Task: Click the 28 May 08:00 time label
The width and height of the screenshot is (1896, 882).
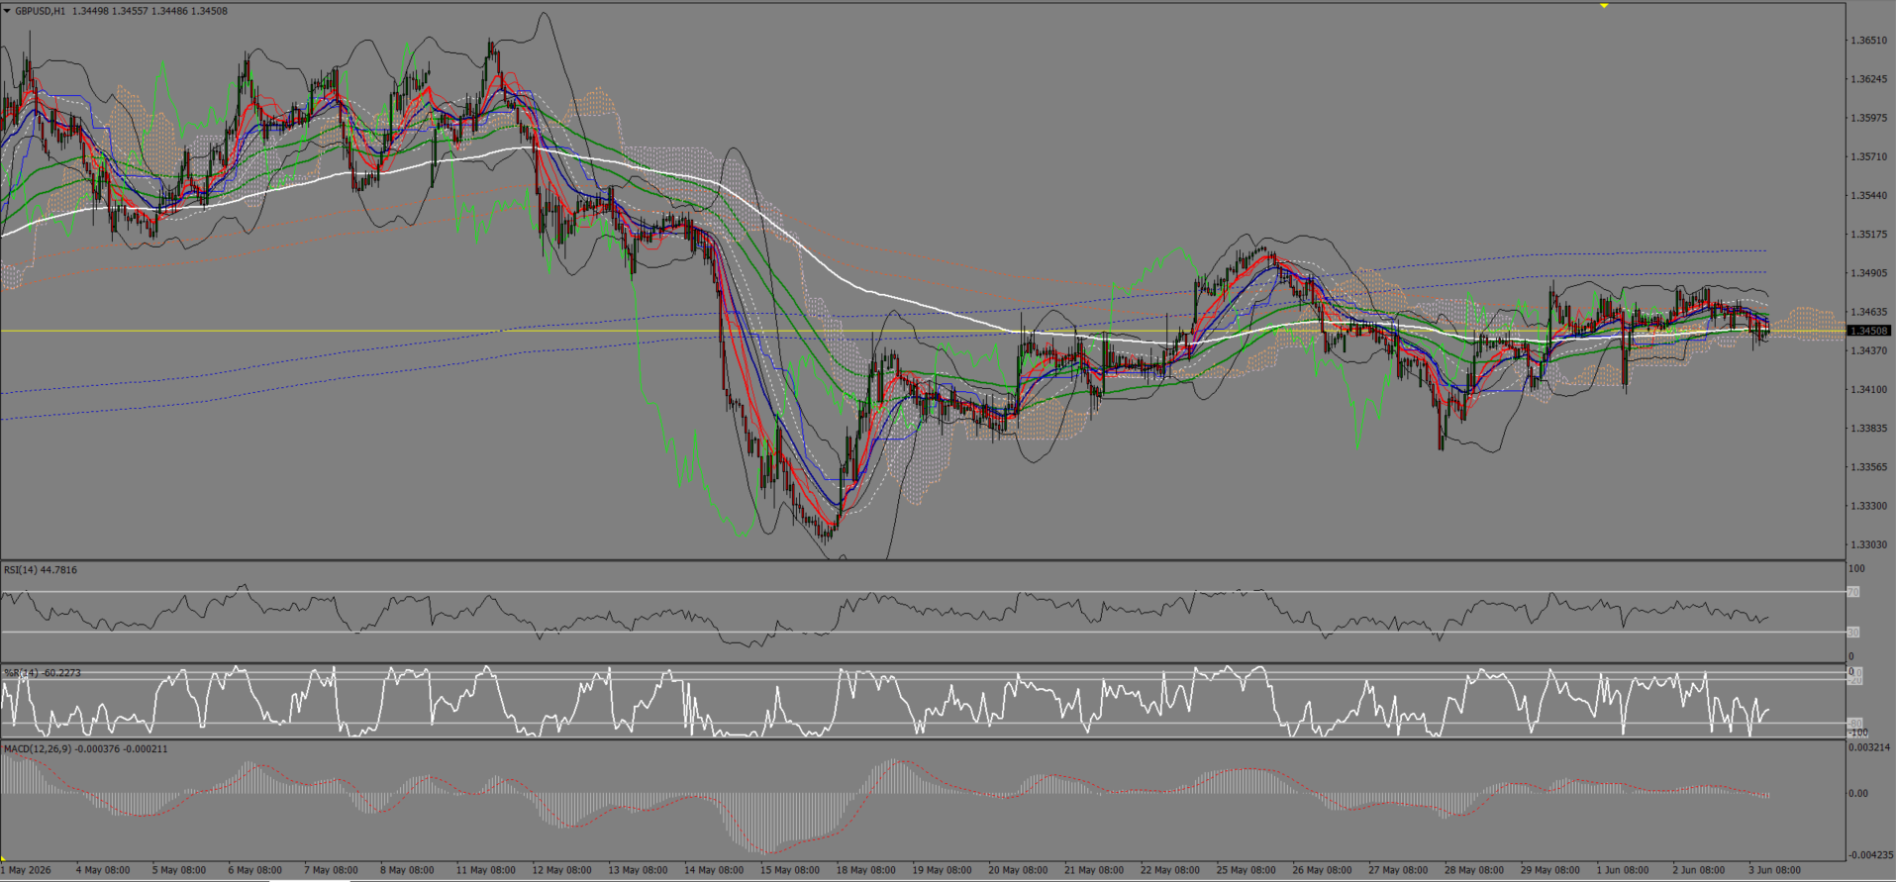Action: (1474, 871)
